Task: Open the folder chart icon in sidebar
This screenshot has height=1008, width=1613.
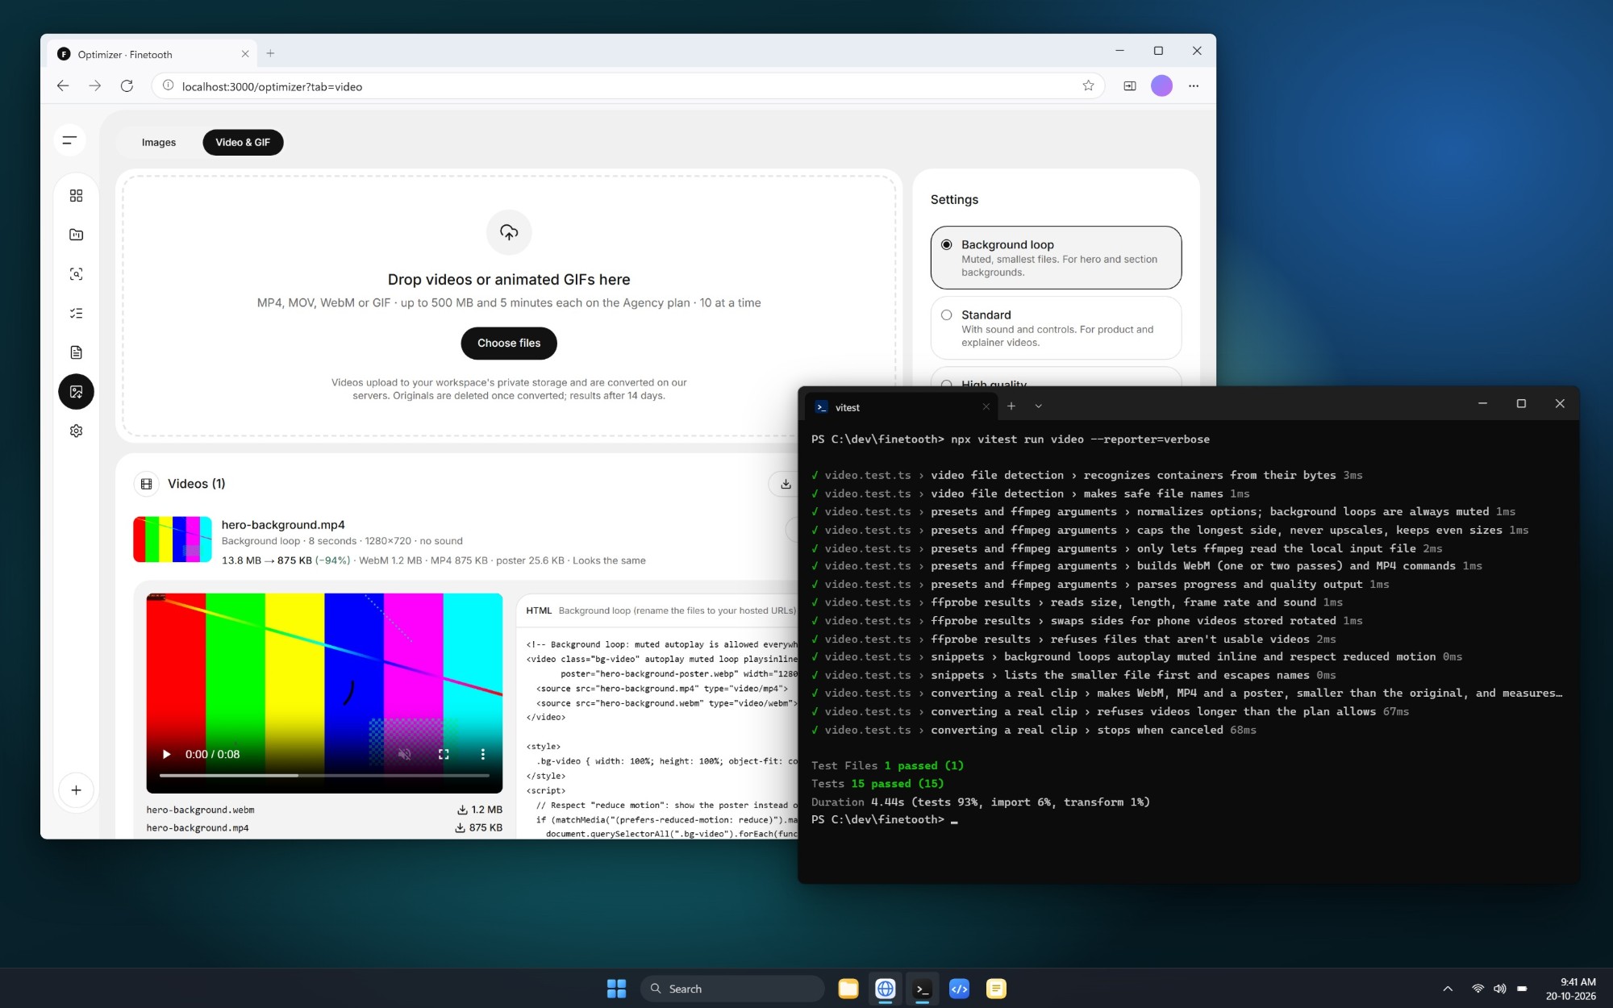Action: [x=76, y=235]
